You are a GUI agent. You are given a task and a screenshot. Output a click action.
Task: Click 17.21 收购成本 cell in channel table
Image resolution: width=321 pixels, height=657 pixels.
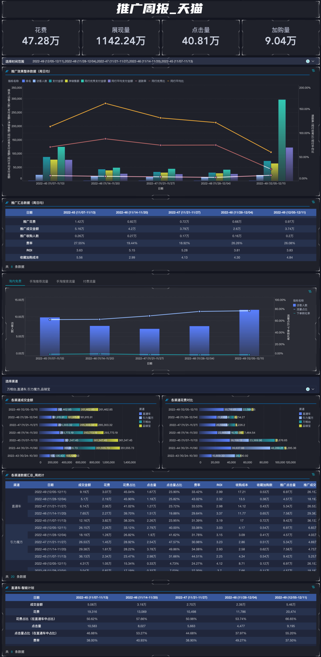point(242,492)
